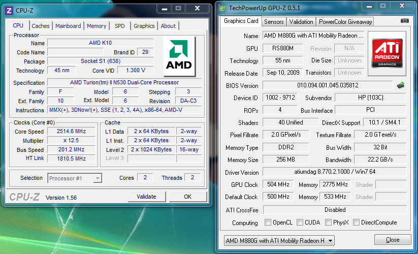This screenshot has height=254, width=418.
Task: Open the AMD M880G graphics card dropdown
Action: pyautogui.click(x=279, y=241)
